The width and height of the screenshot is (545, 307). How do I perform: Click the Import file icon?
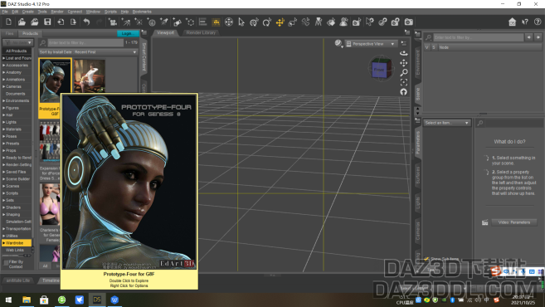pos(61,22)
